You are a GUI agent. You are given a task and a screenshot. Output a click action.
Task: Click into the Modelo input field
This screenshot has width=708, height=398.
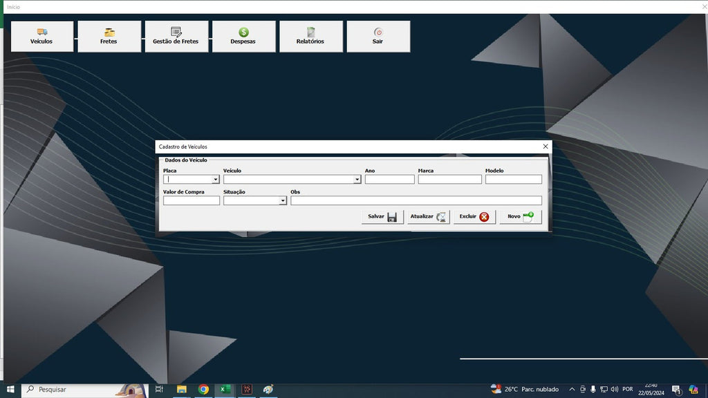pos(514,180)
